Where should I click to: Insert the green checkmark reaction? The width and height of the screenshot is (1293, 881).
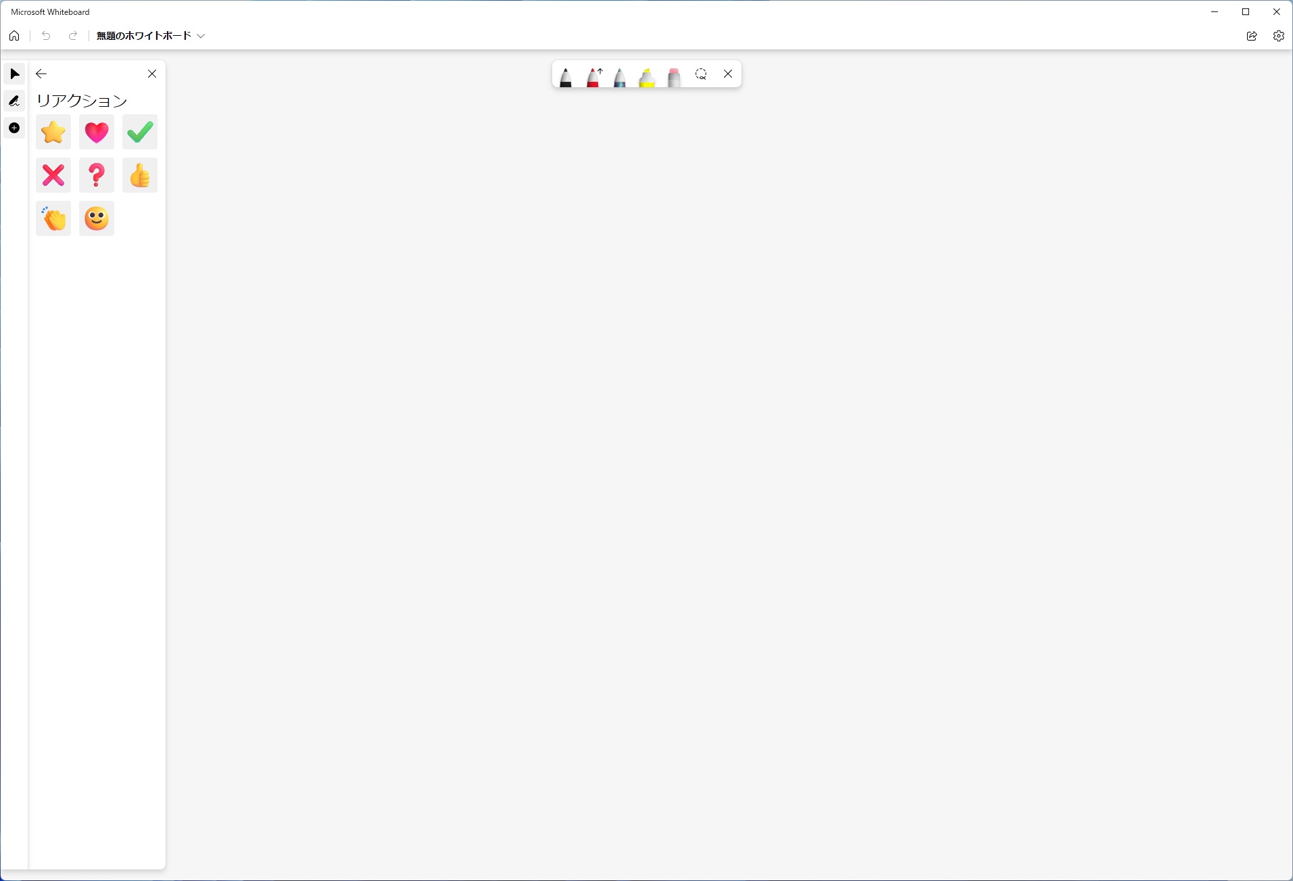click(140, 132)
